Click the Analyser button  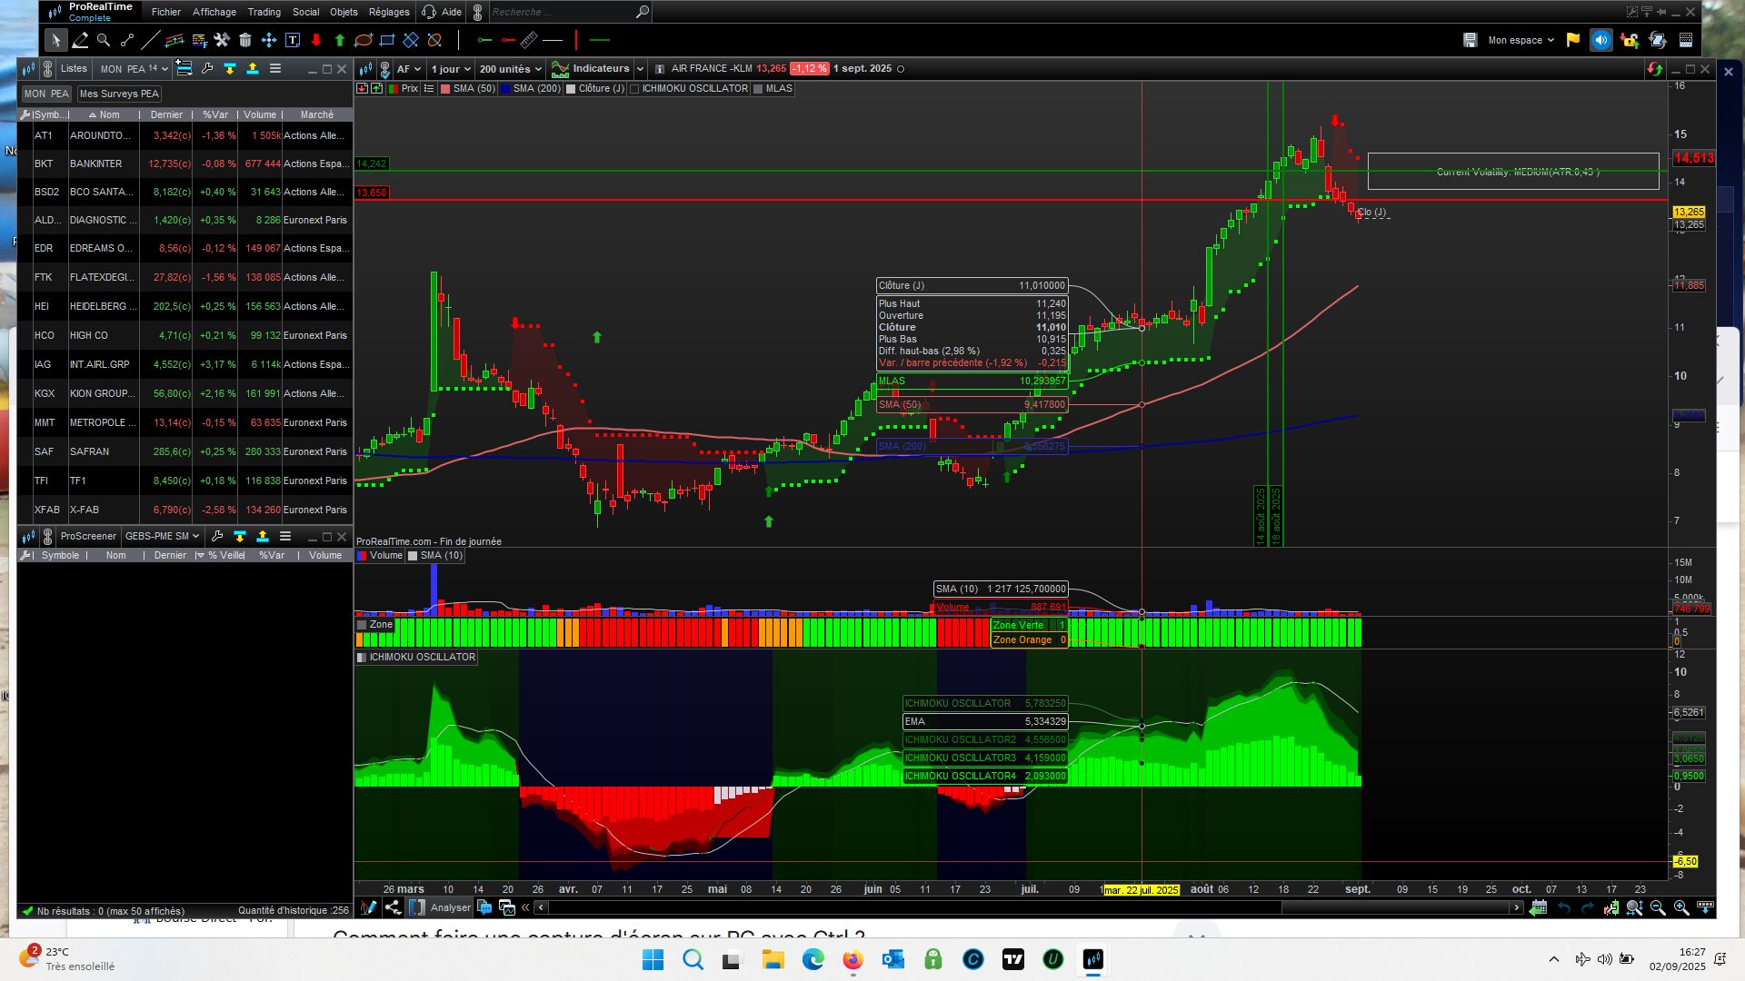point(450,907)
